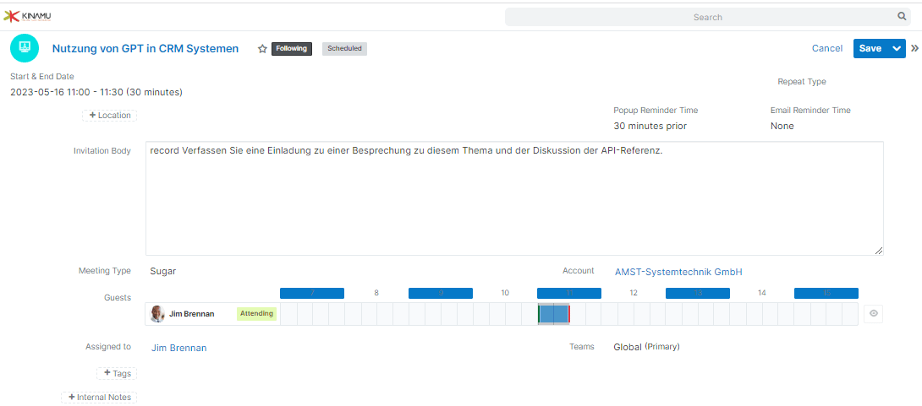This screenshot has height=406, width=922.
Task: Click the Jim Brennan guest name
Action: 192,314
